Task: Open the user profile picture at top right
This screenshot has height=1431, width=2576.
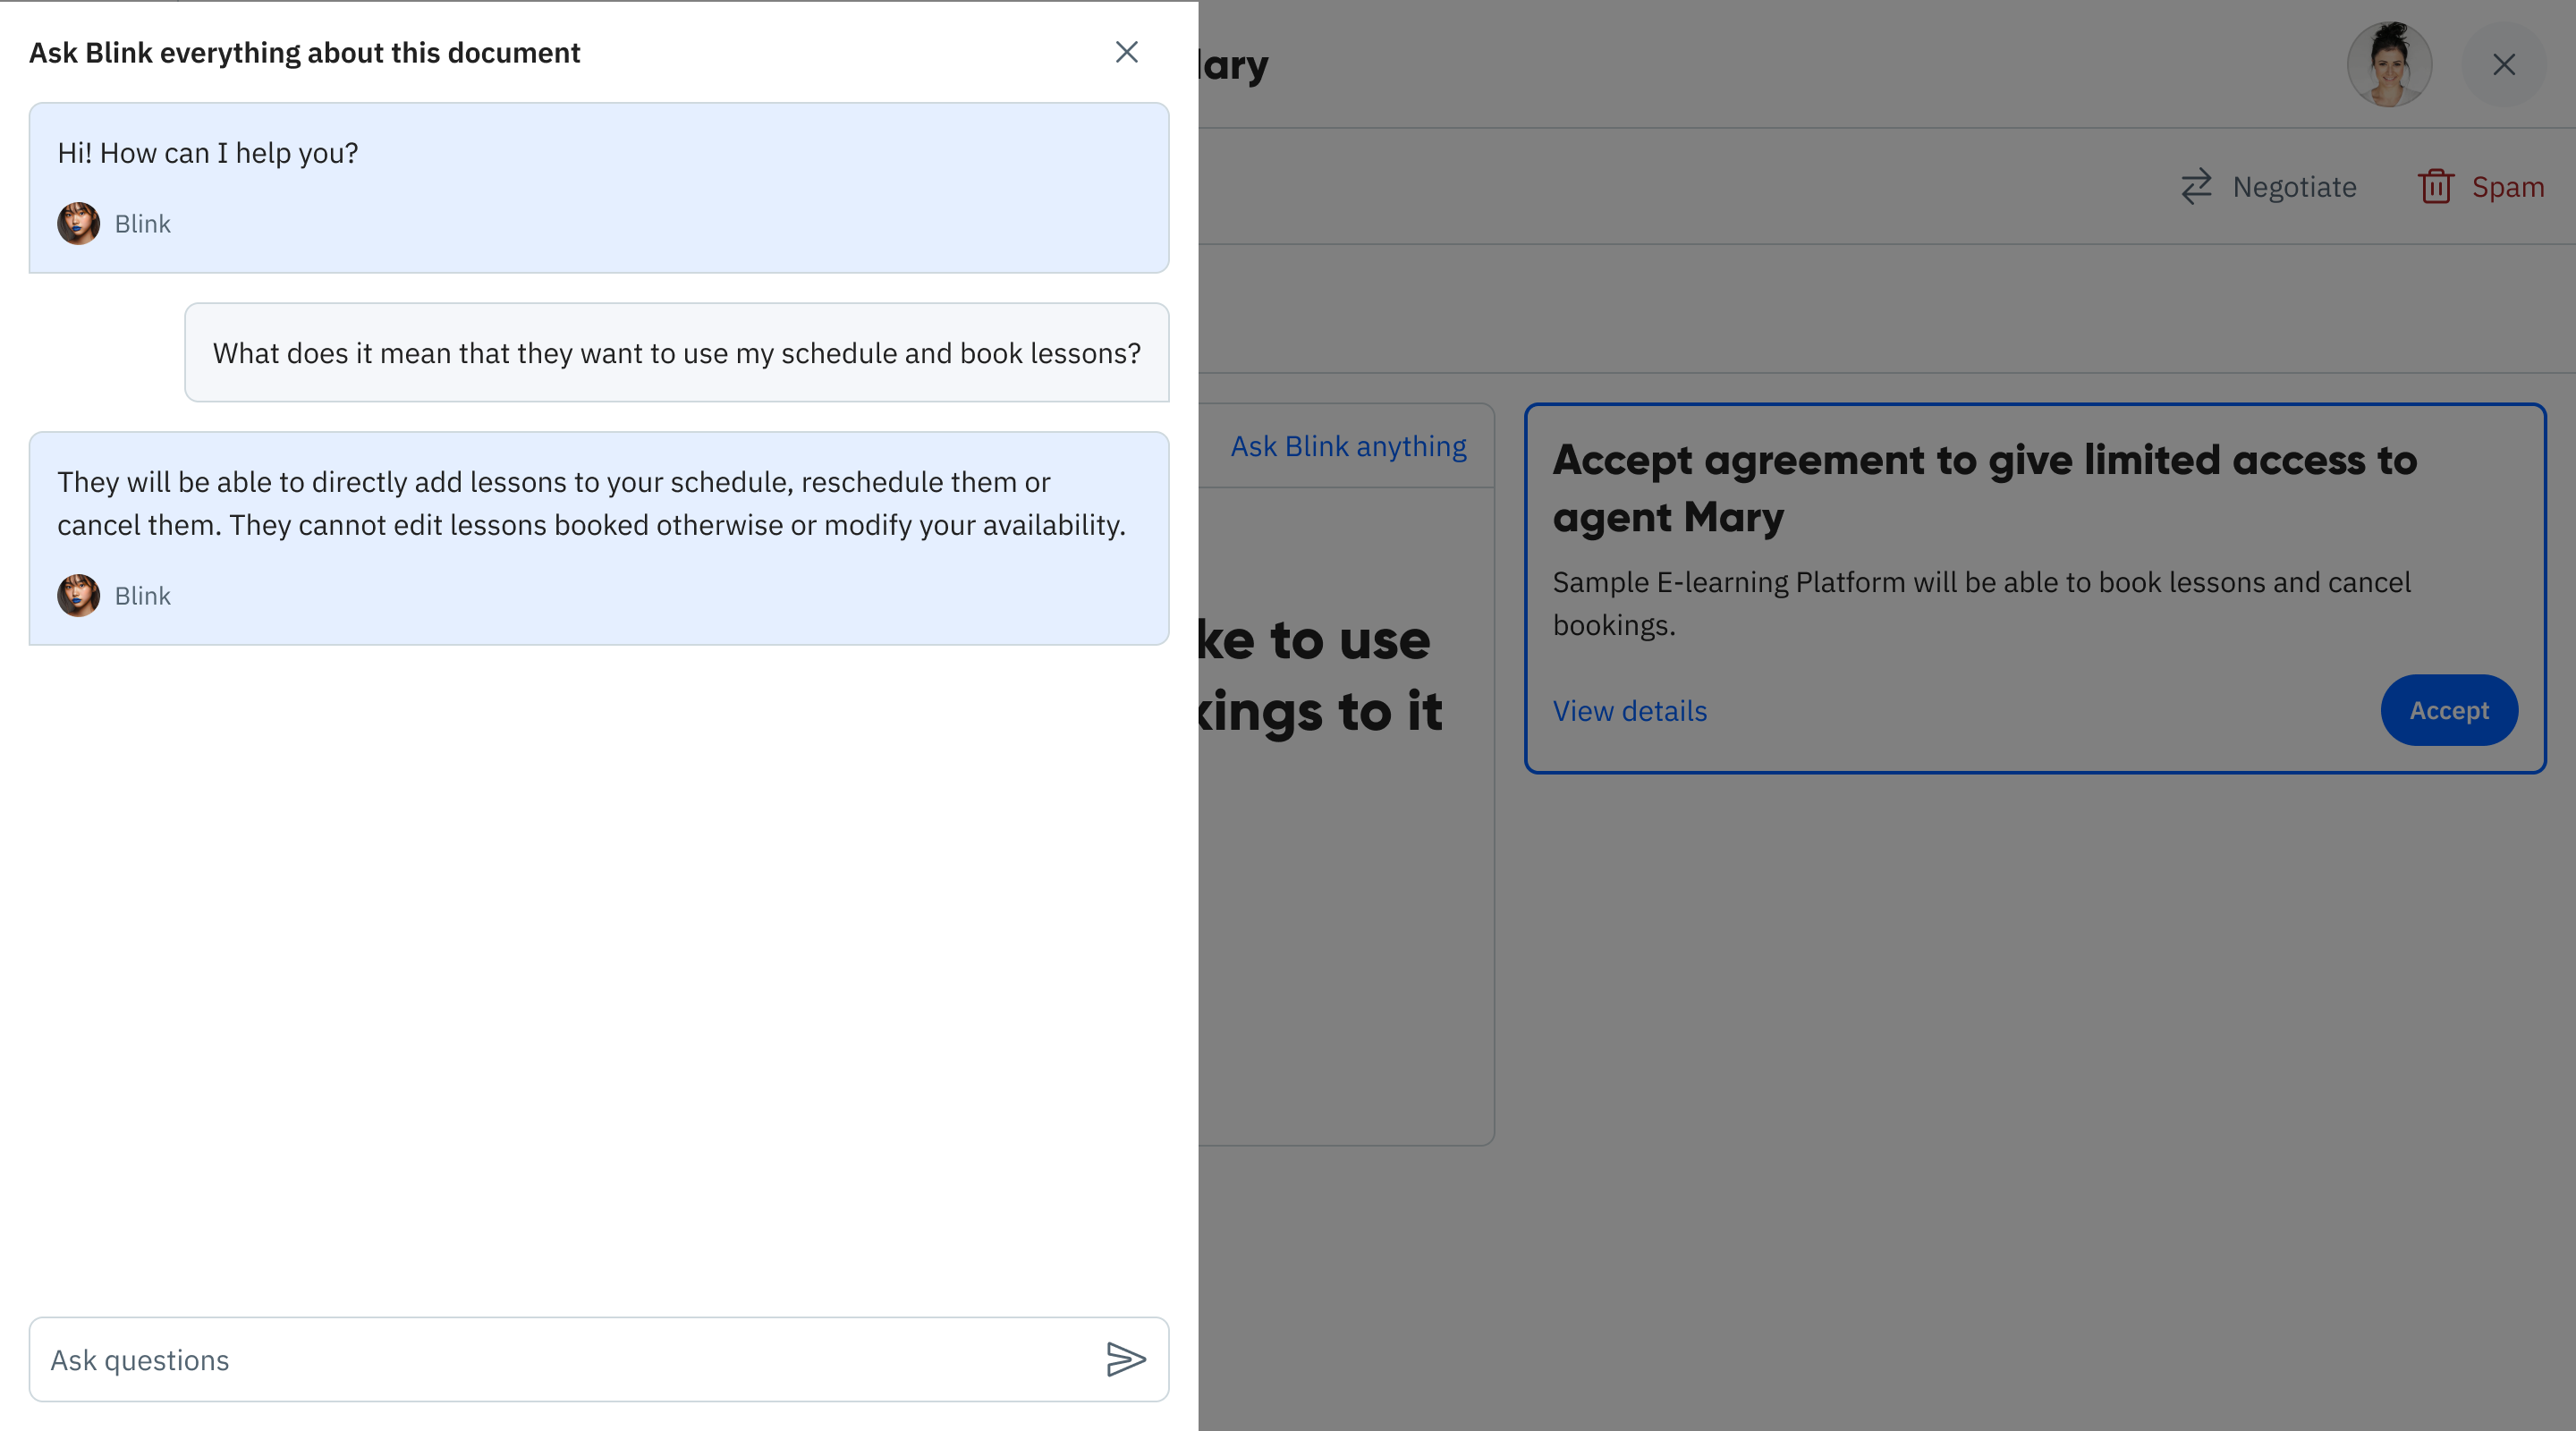Action: pos(2389,65)
